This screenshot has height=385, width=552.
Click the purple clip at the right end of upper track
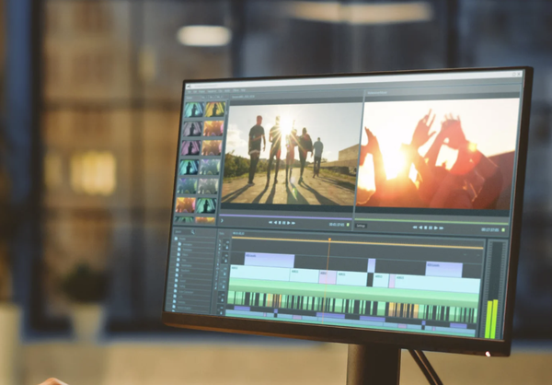tap(443, 268)
